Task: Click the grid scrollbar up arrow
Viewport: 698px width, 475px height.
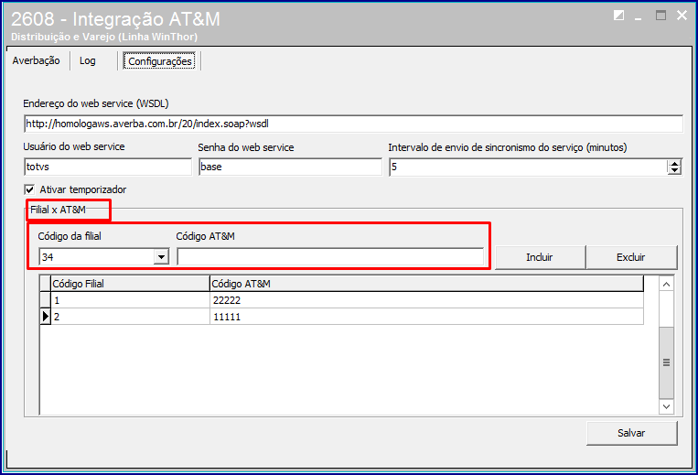Action: click(666, 284)
